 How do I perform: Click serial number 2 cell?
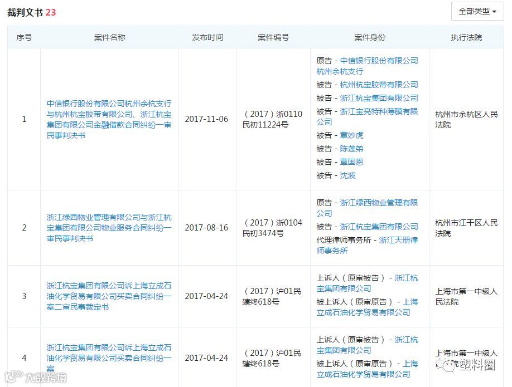pyautogui.click(x=24, y=228)
